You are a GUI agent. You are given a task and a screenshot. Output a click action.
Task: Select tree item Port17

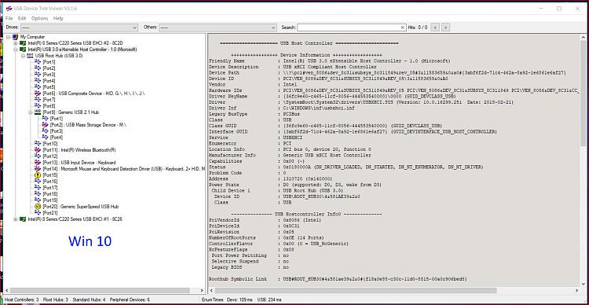pyautogui.click(x=50, y=188)
